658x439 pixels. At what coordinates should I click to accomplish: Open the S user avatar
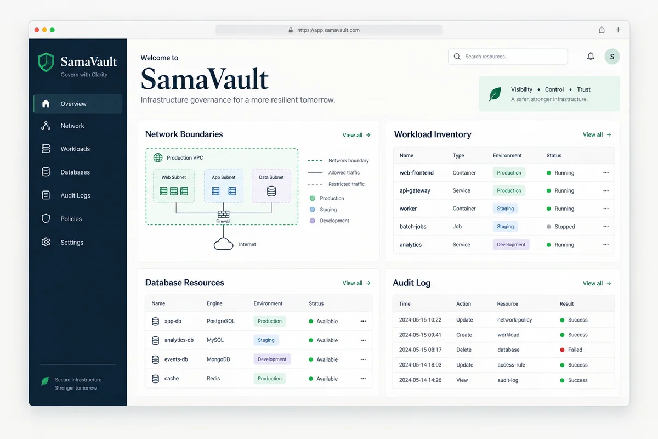coord(612,57)
